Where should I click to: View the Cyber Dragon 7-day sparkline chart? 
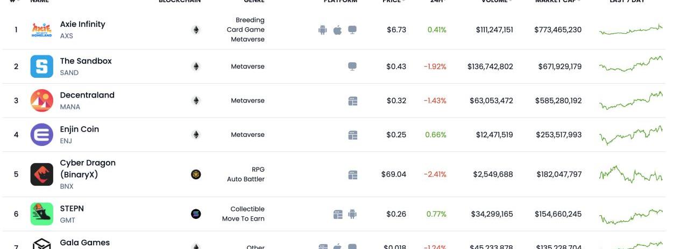tap(631, 174)
